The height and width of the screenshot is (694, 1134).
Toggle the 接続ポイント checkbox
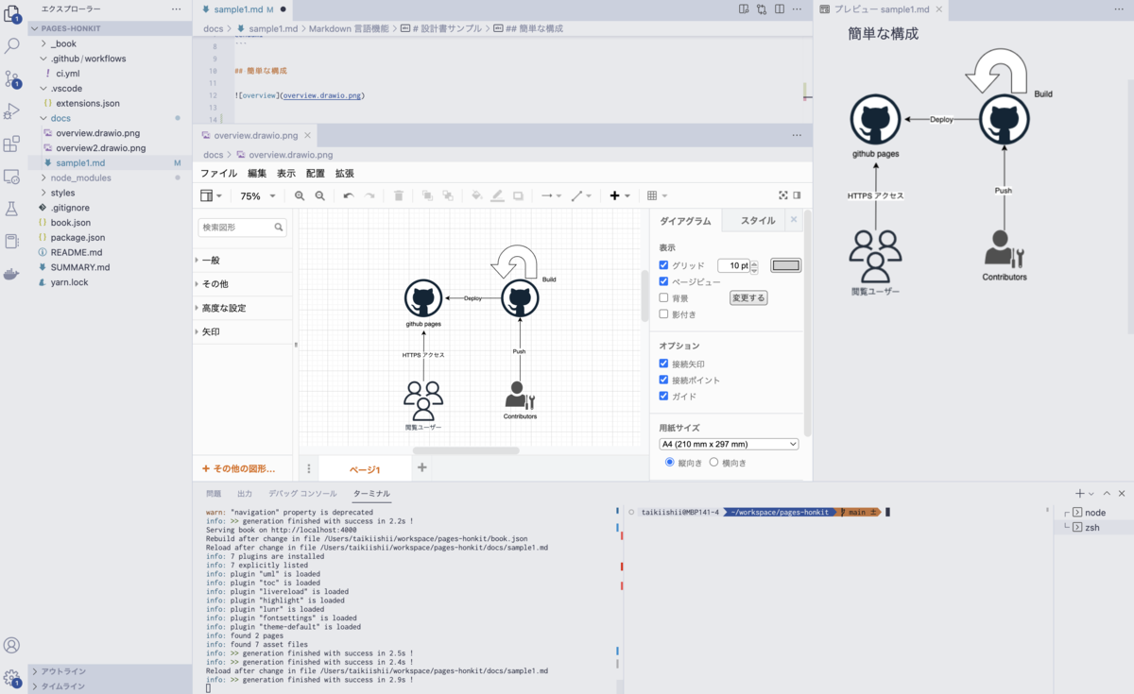pos(663,380)
